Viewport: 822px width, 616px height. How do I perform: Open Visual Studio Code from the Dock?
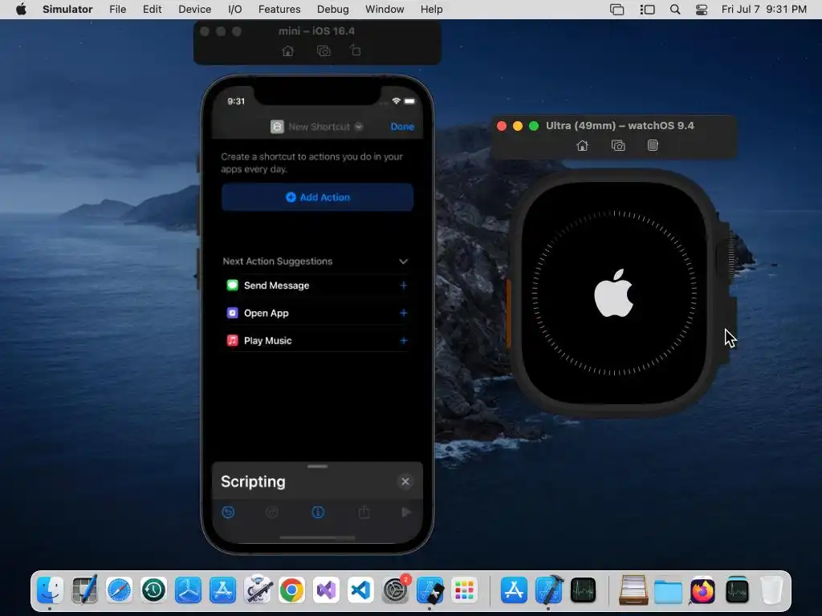tap(360, 590)
